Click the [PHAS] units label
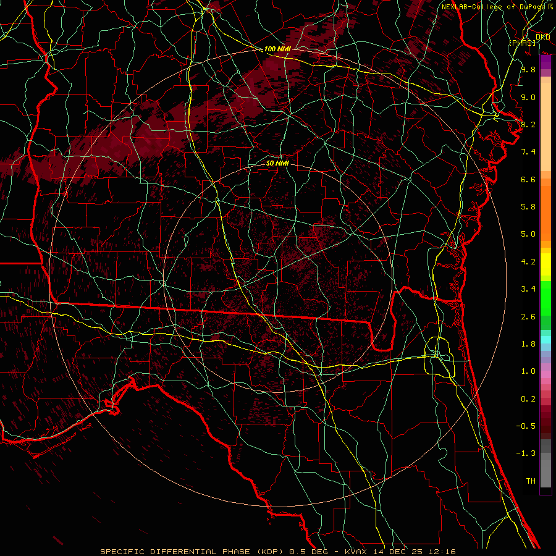This screenshot has width=556, height=556. (522, 43)
